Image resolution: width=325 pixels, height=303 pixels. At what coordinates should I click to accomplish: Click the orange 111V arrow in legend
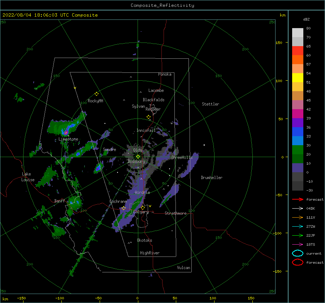pos(298,217)
